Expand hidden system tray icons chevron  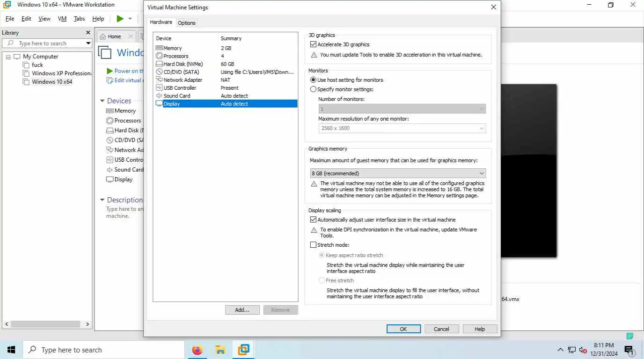[561, 350]
